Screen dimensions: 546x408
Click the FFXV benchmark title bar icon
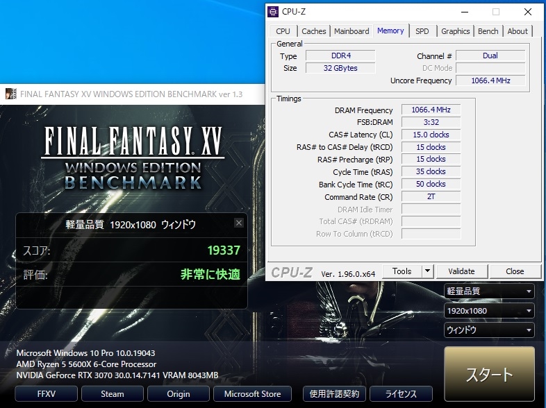[x=11, y=94]
